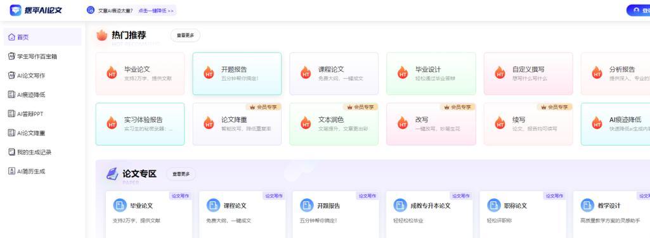This screenshot has width=650, height=238.
Task: Click the 论文写作 tag on 成教专升本论文 card
Action: 461,196
